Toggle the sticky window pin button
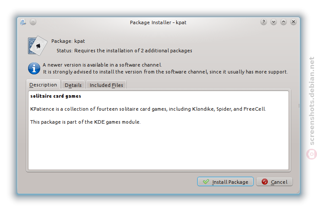 pos(33,22)
